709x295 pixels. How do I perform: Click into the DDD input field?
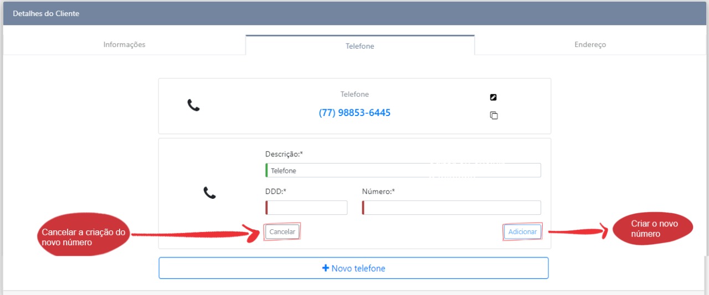pos(306,208)
